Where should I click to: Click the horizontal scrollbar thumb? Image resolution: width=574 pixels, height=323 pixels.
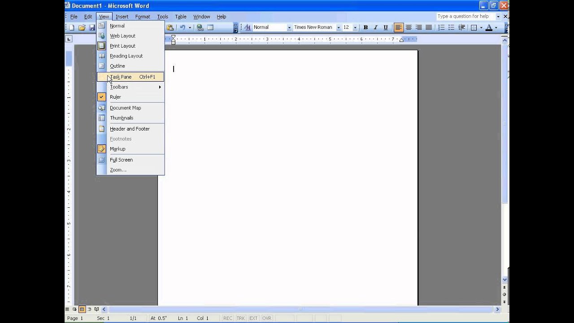coord(300,309)
